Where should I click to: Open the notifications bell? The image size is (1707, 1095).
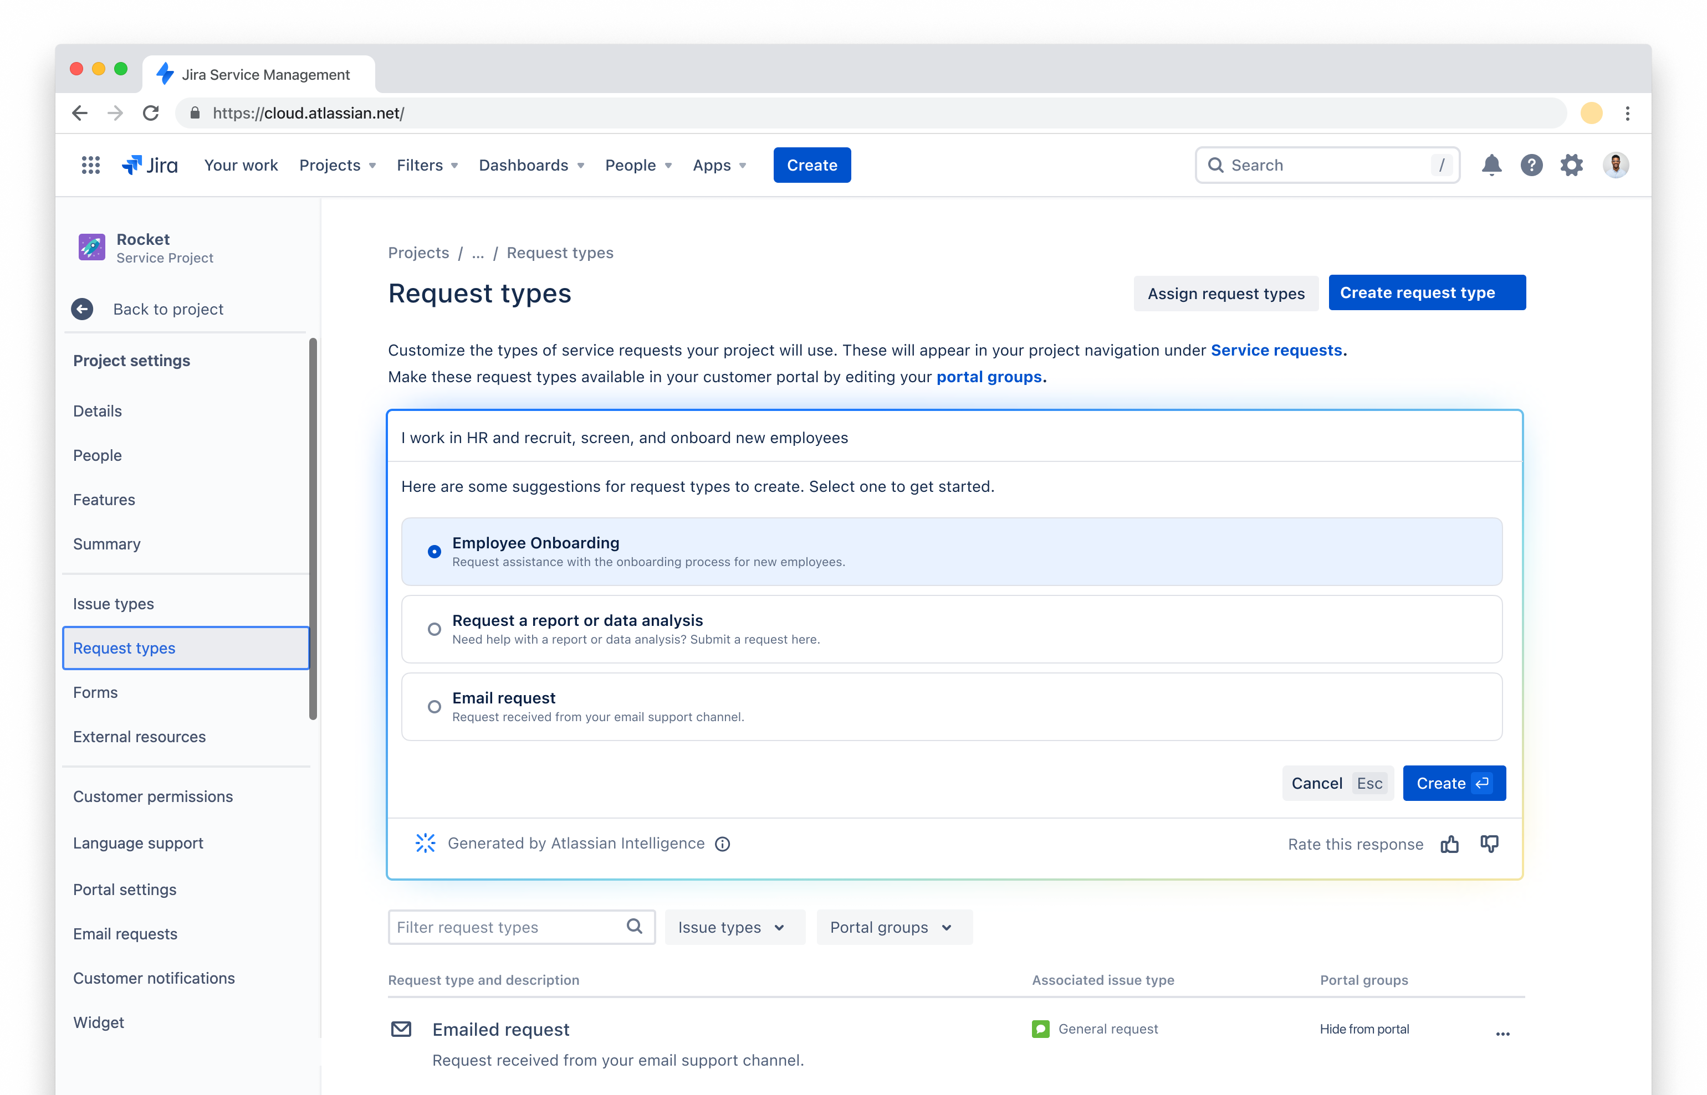1491,165
